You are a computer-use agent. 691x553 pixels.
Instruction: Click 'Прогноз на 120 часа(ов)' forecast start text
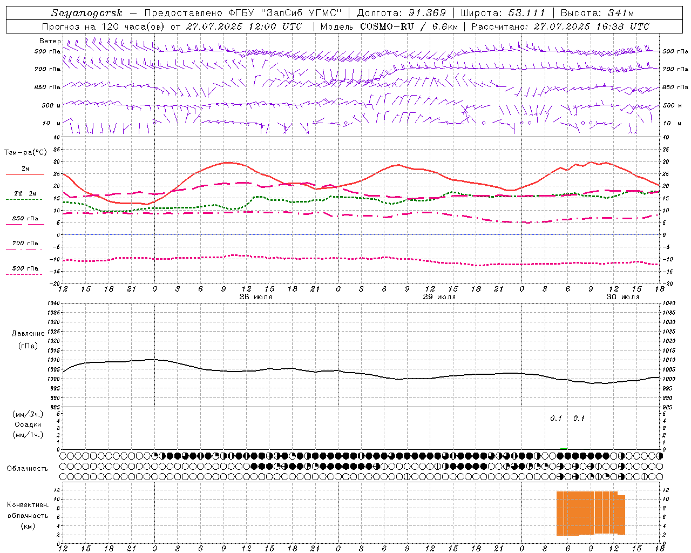tap(104, 26)
